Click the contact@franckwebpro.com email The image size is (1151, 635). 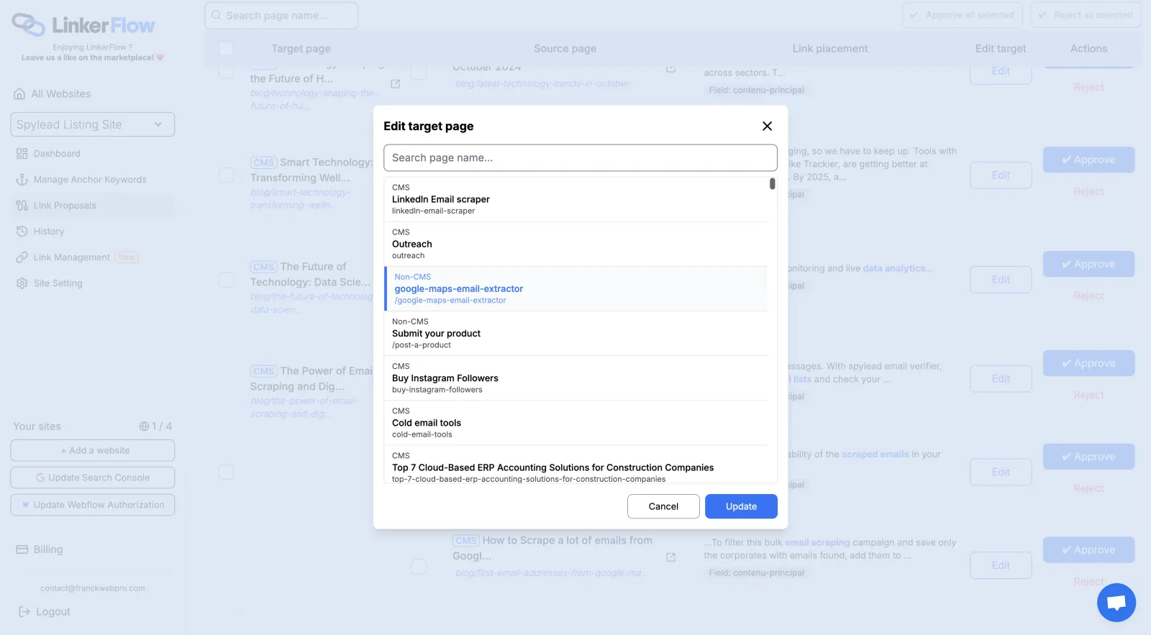click(93, 588)
